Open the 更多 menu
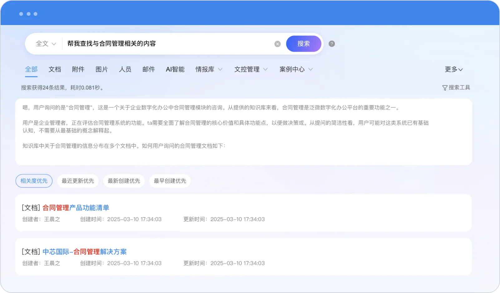 click(x=454, y=69)
